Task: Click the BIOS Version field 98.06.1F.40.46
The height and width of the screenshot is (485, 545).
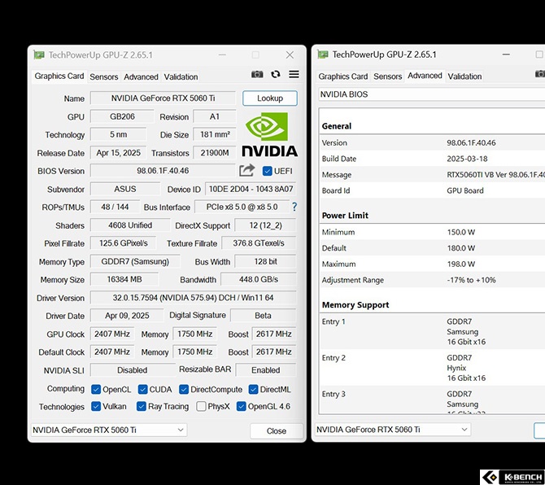Action: point(163,171)
